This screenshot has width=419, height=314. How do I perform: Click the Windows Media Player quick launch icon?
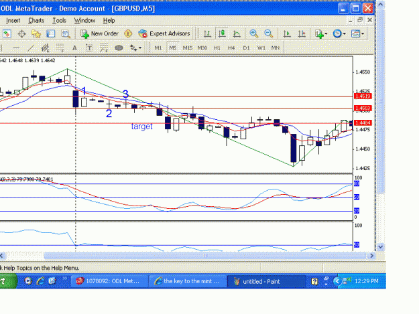click(28, 281)
